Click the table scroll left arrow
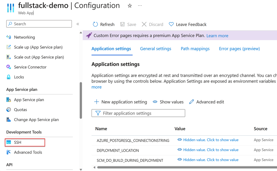The width and height of the screenshot is (277, 171). coord(94,167)
